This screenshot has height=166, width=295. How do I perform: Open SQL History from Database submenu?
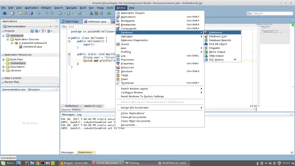[216, 59]
